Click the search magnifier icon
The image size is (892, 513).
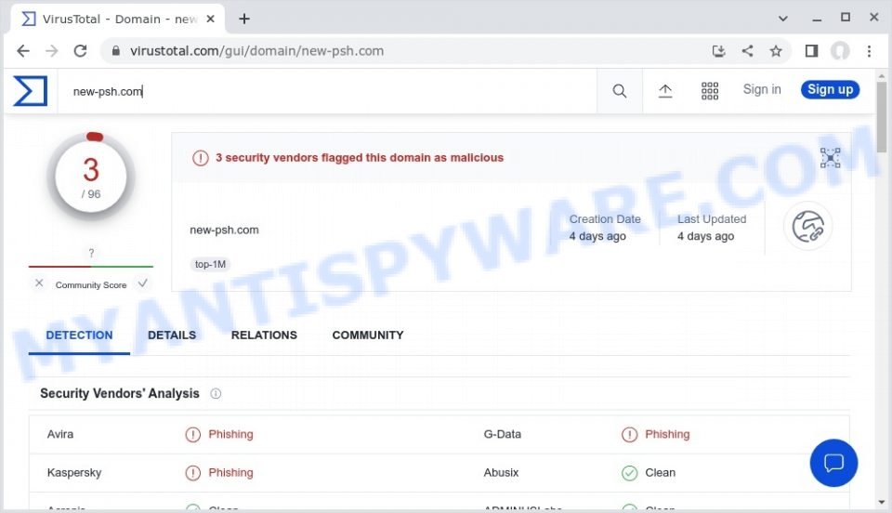620,91
